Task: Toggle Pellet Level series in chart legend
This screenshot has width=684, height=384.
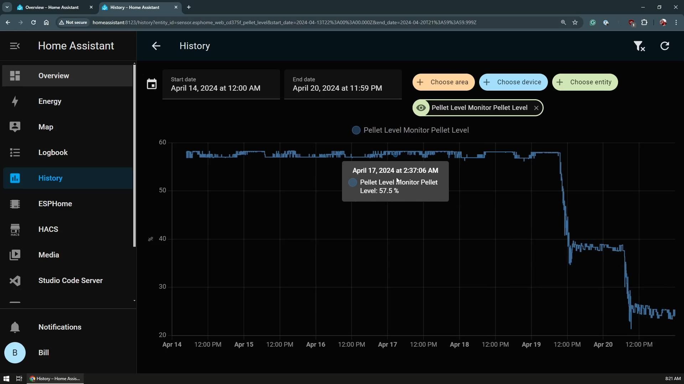Action: (410, 130)
